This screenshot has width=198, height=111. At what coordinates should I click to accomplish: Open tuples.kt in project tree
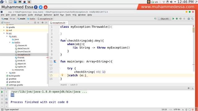(x=22, y=67)
